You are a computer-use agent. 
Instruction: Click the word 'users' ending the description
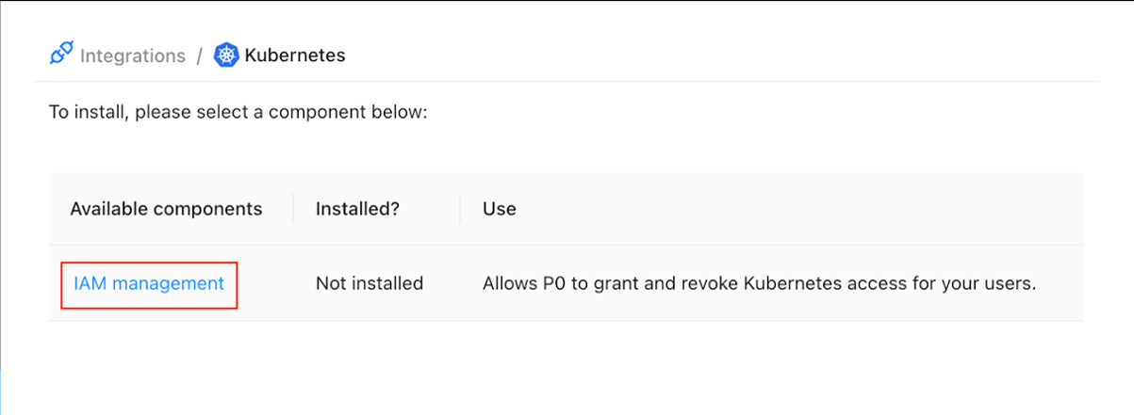click(x=1010, y=283)
